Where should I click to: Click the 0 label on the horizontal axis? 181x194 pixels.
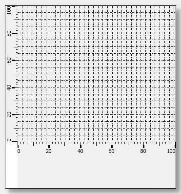(x=19, y=151)
